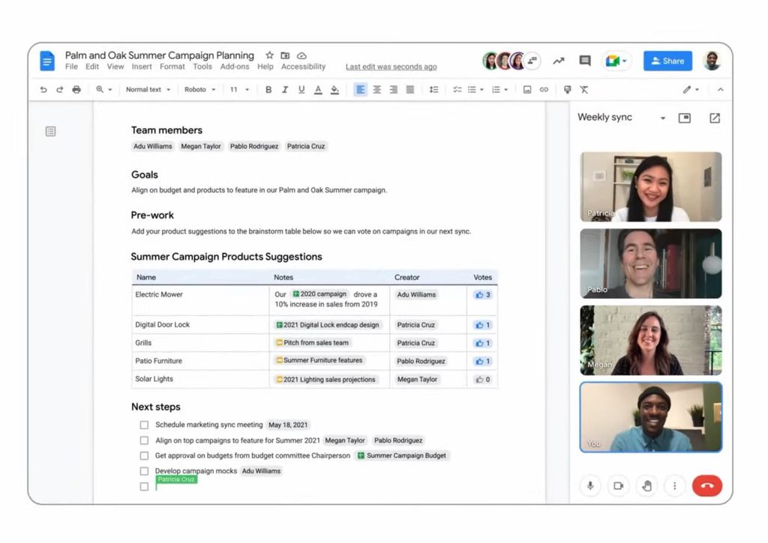Open the text color picker icon
Screen dimensions: 768x543
(318, 90)
